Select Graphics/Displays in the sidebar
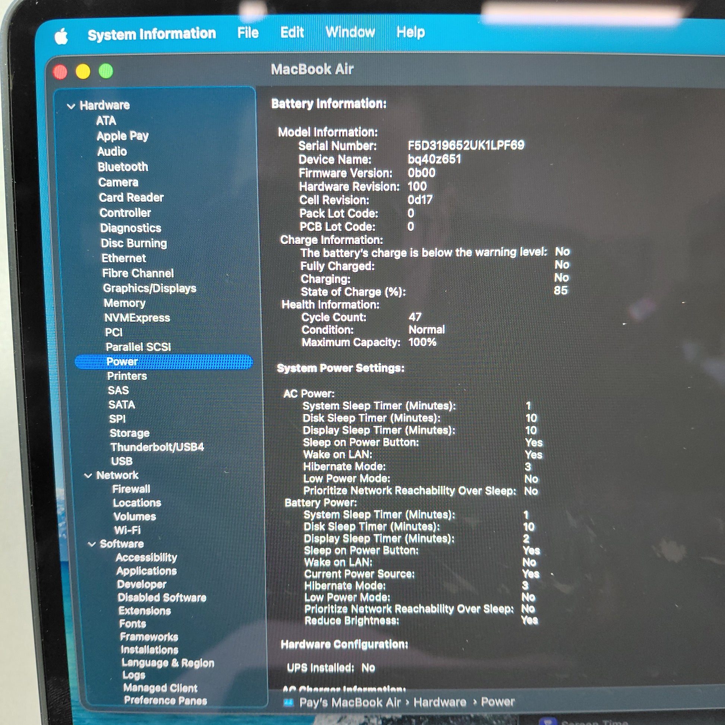The image size is (725, 725). pyautogui.click(x=150, y=288)
